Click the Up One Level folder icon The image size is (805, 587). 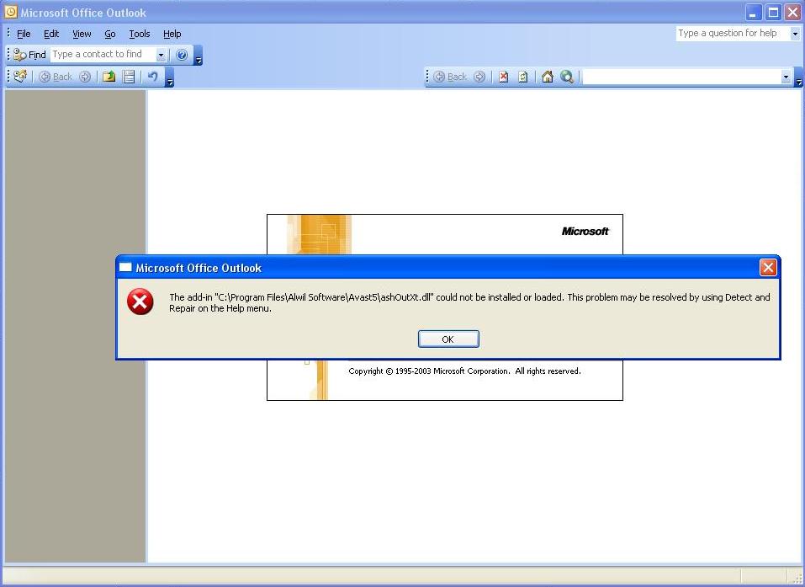(109, 77)
